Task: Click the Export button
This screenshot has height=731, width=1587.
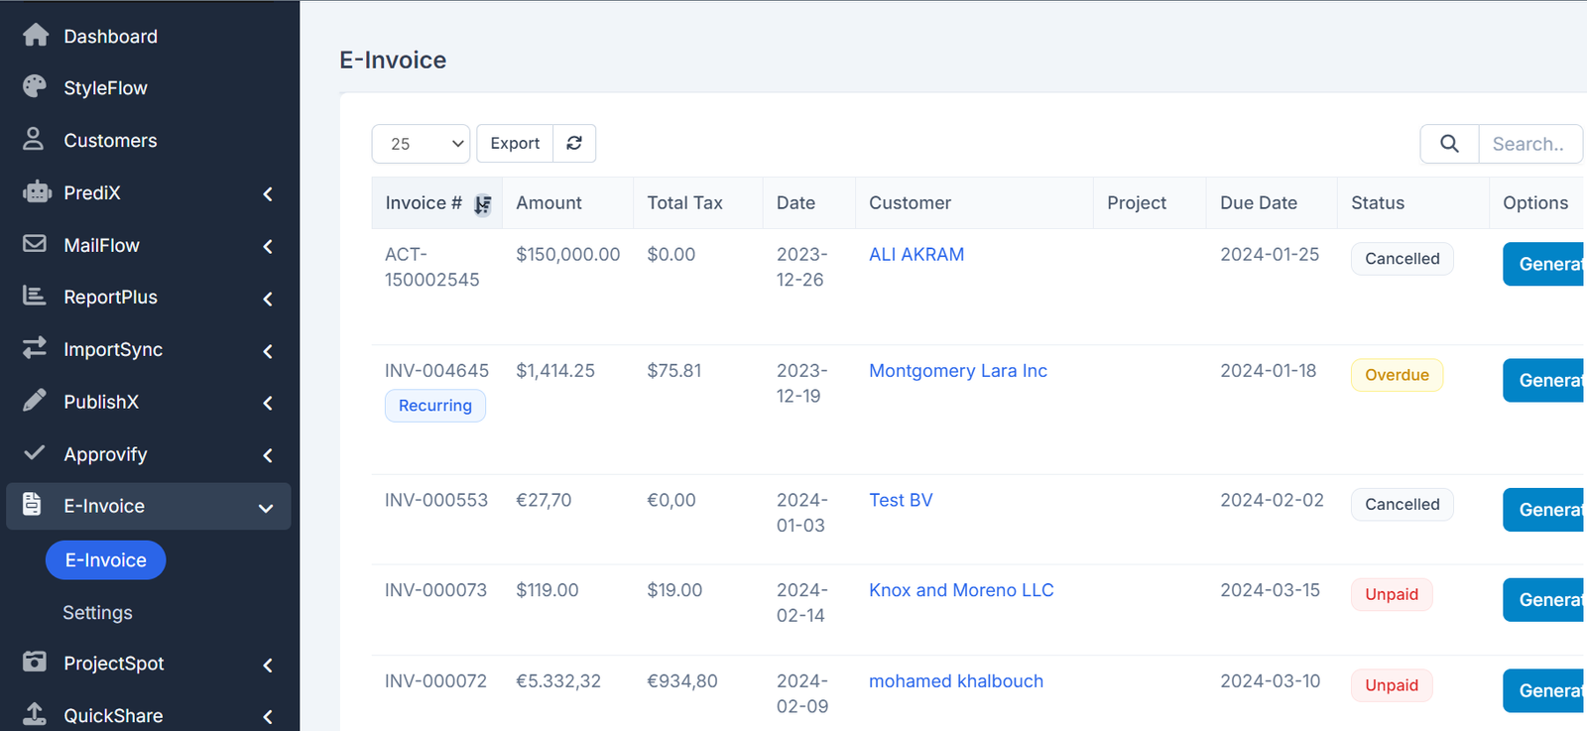Action: [x=515, y=144]
